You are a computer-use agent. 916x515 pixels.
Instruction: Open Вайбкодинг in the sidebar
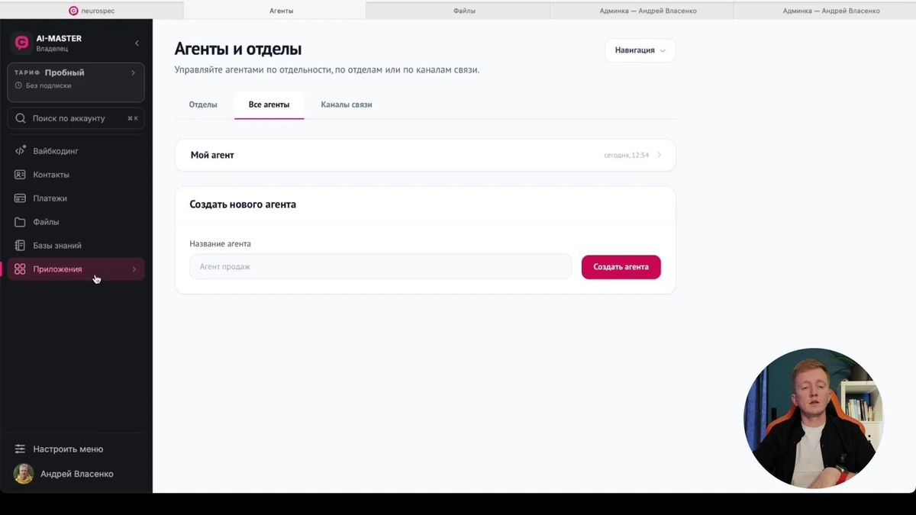click(x=76, y=151)
